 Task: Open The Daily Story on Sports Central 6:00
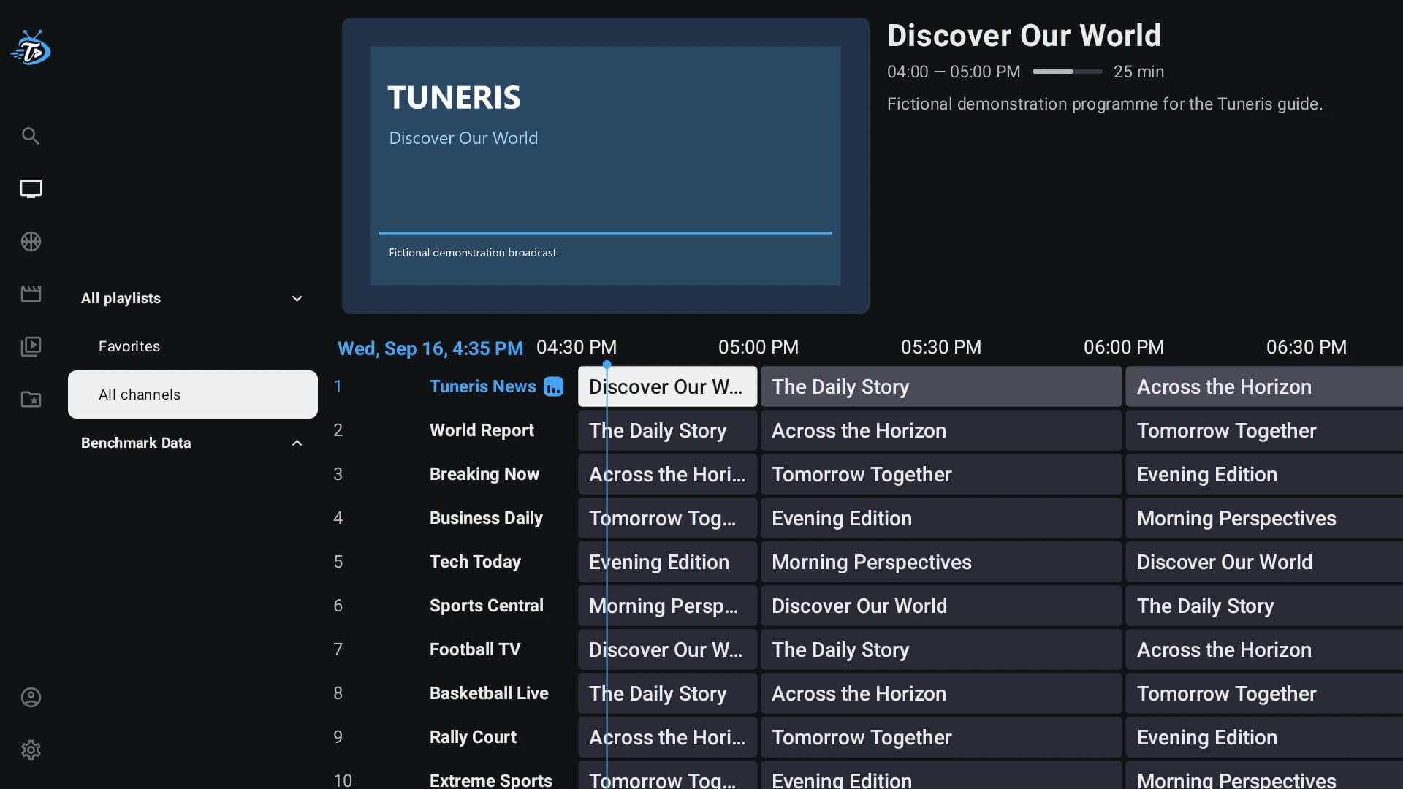coord(1264,606)
